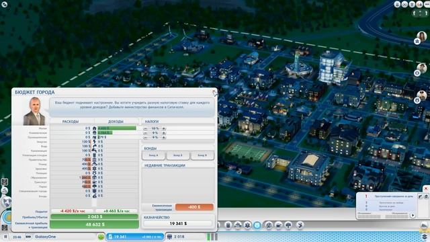Increase the industrial tax rate
430x242 pixels.
pyautogui.click(x=164, y=137)
